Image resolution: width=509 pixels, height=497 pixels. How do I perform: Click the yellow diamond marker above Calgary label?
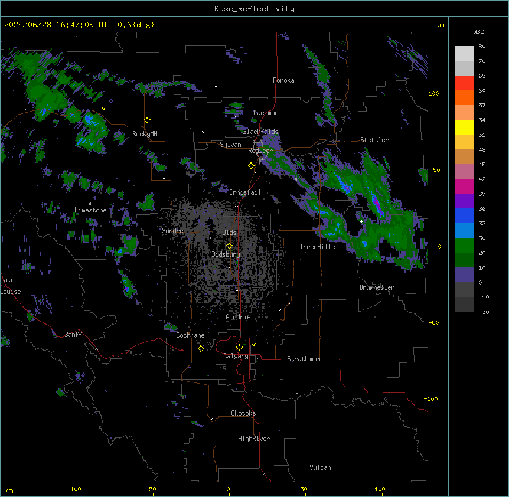point(240,348)
